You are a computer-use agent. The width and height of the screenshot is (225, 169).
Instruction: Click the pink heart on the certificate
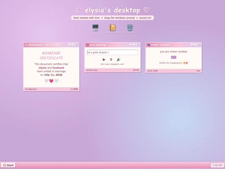(51, 81)
